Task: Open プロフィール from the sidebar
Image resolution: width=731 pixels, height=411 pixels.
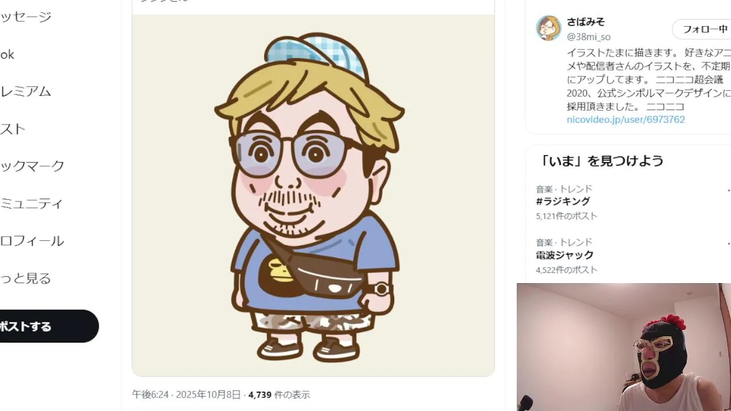Action: click(32, 241)
